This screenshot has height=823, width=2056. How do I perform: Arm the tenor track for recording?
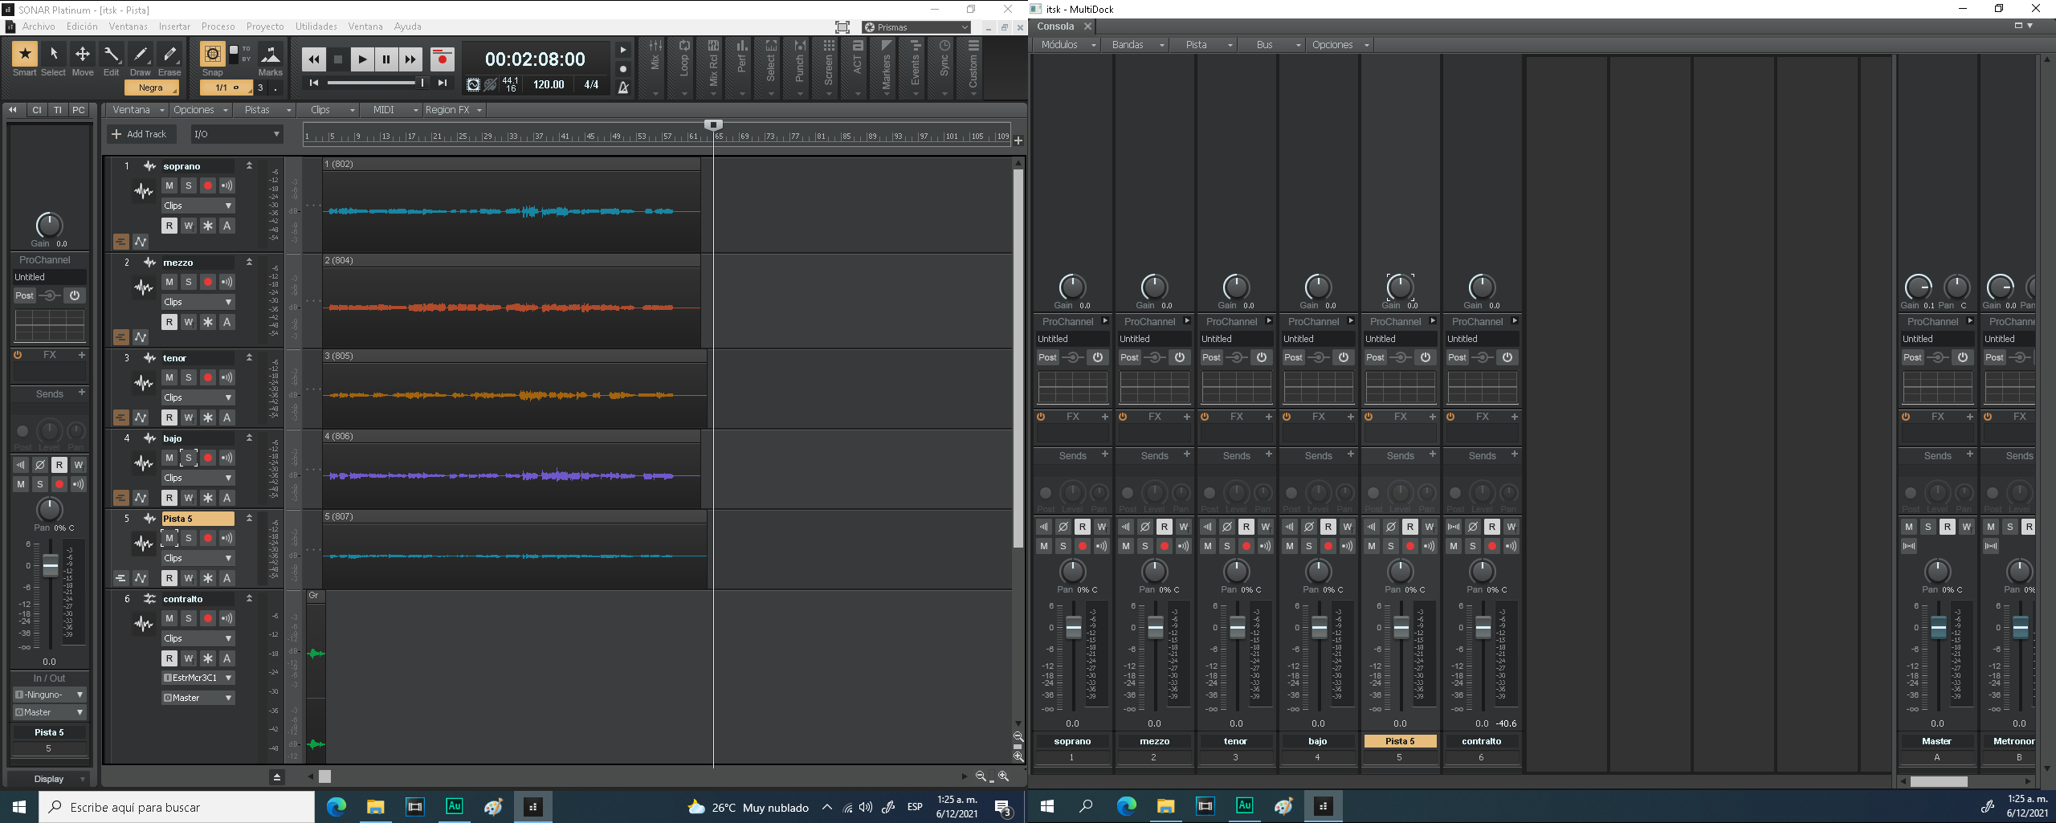(207, 377)
